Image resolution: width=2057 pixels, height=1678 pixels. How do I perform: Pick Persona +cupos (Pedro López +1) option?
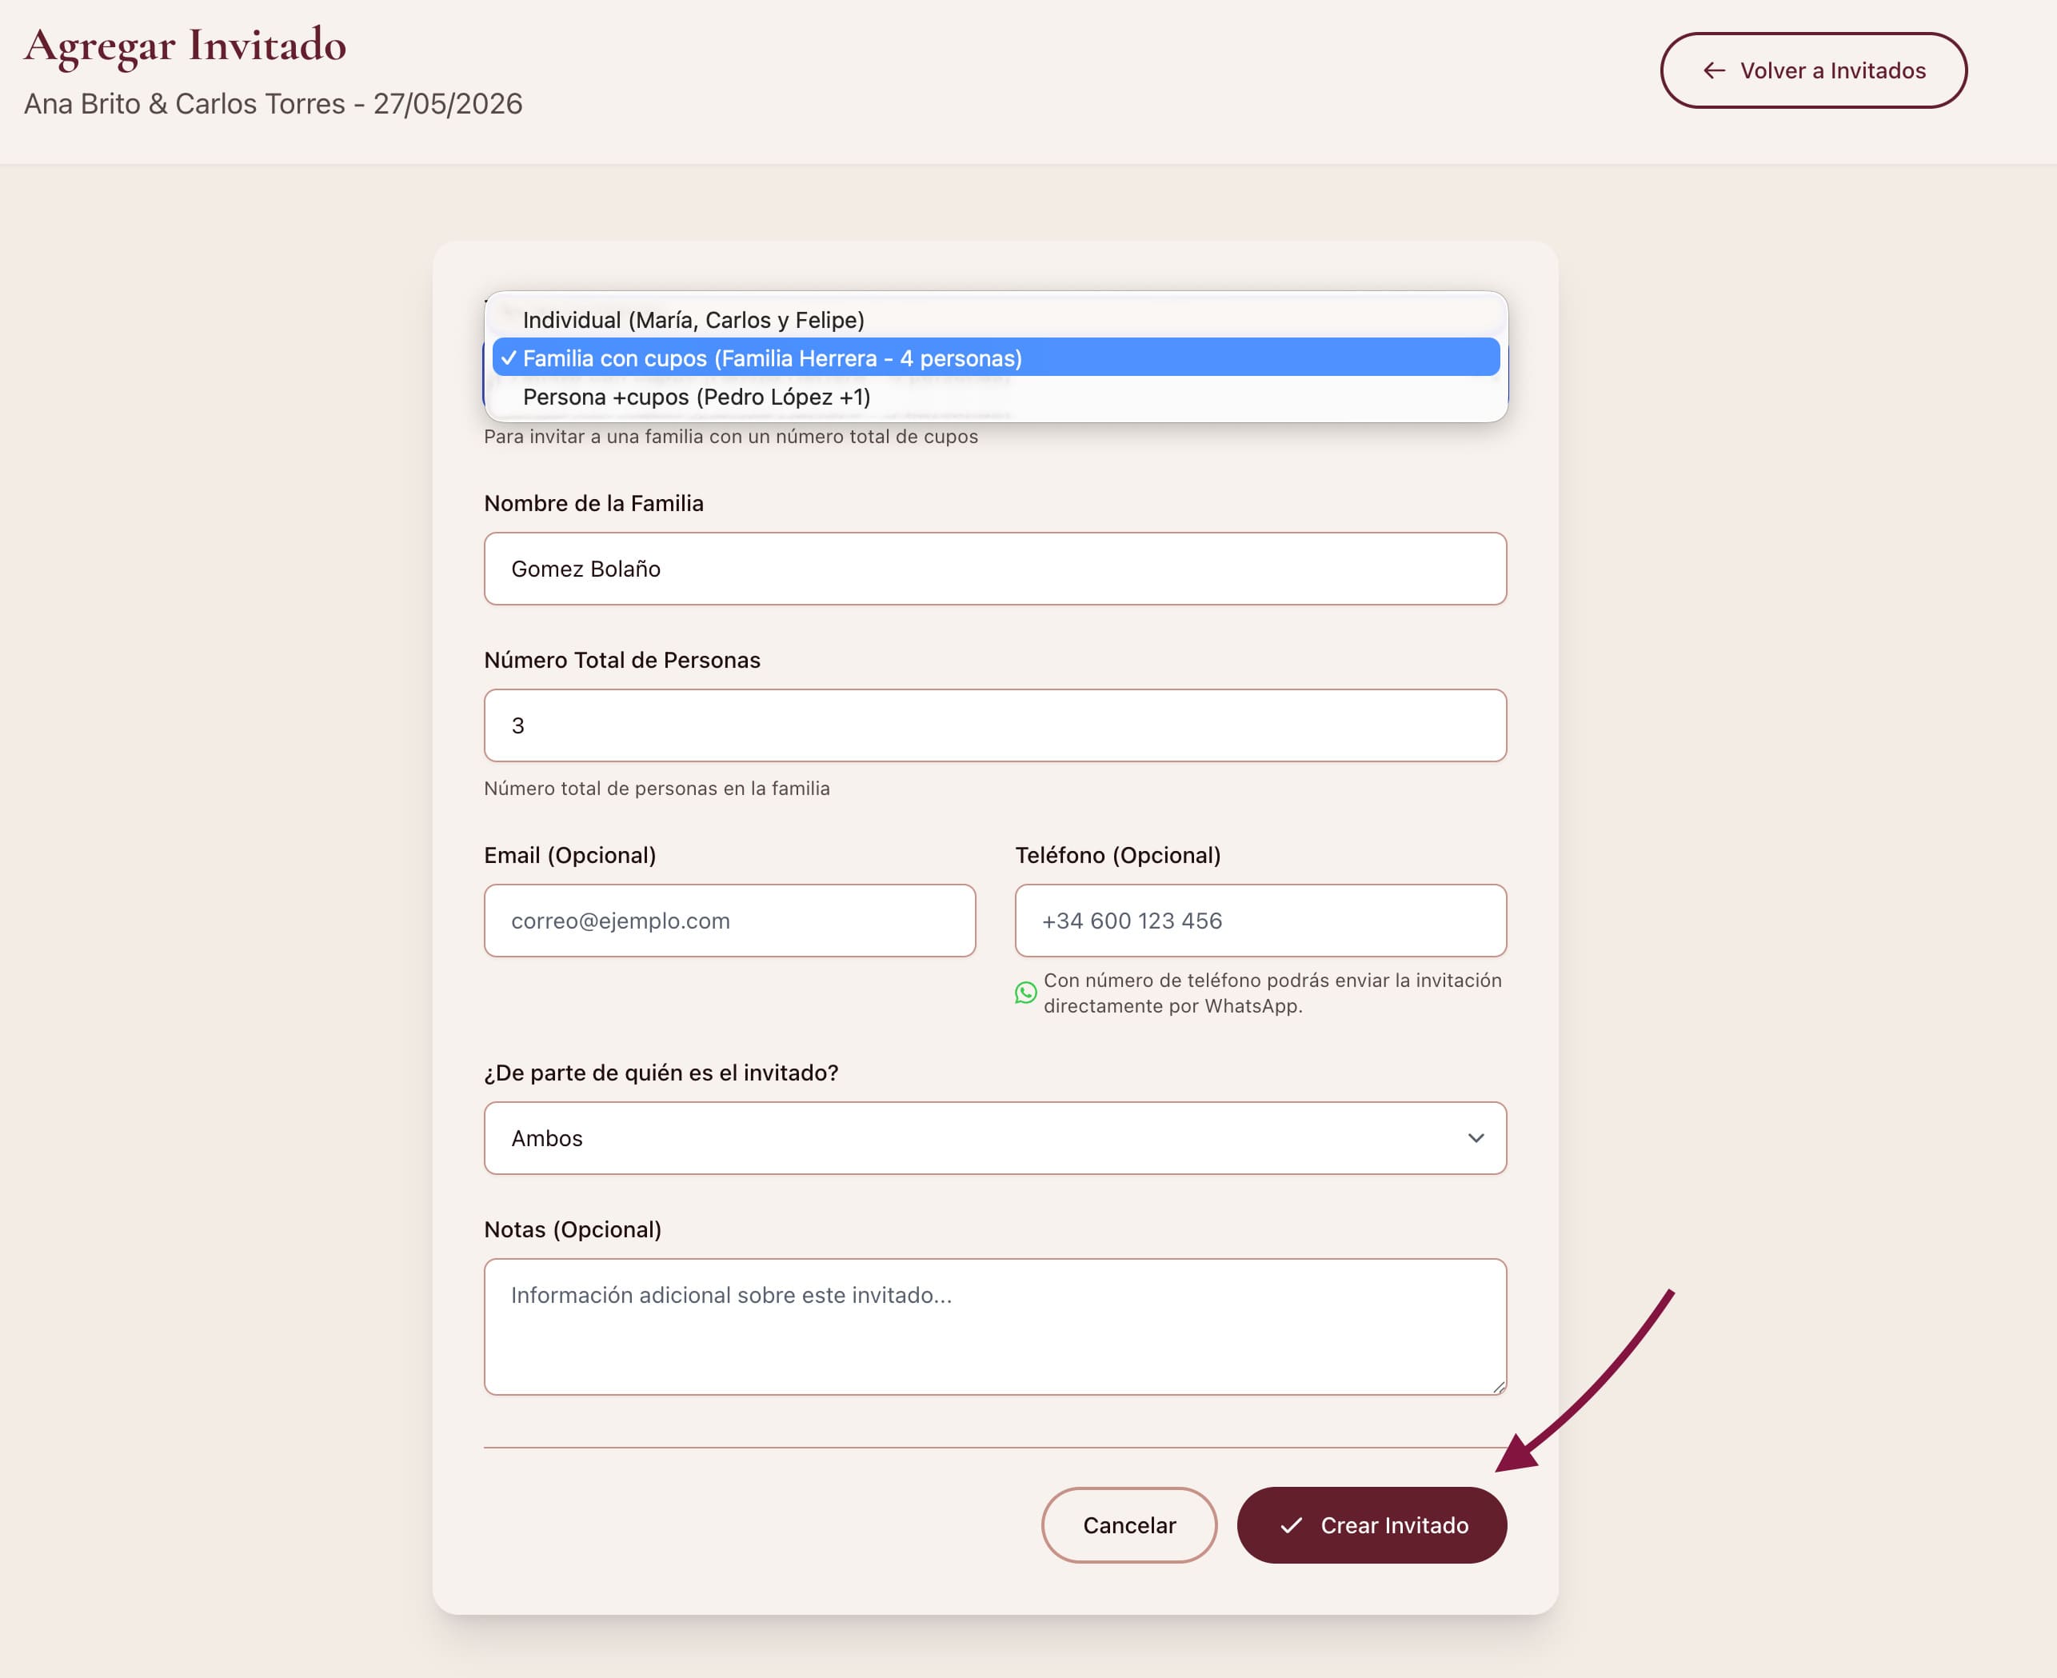click(696, 398)
